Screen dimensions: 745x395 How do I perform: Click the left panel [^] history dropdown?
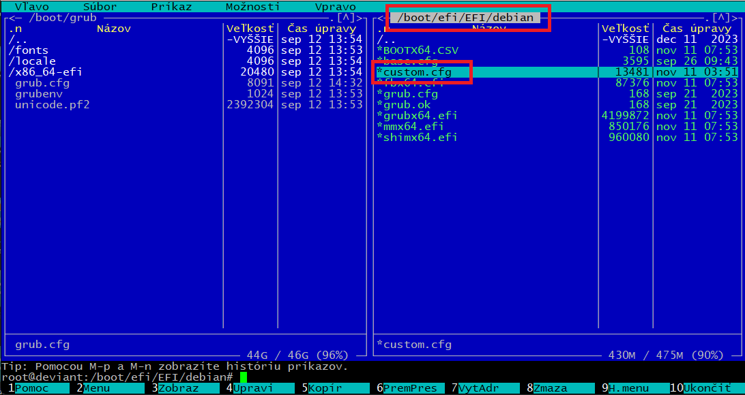[347, 18]
